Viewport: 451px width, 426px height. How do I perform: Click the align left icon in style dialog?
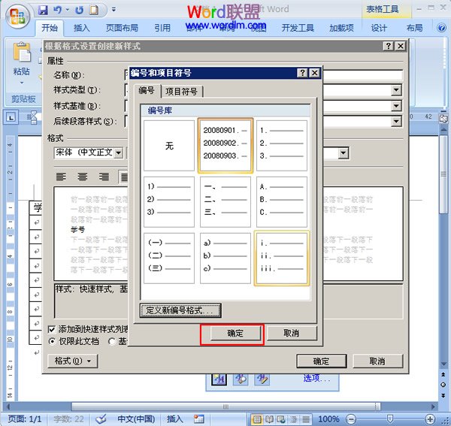(61, 177)
